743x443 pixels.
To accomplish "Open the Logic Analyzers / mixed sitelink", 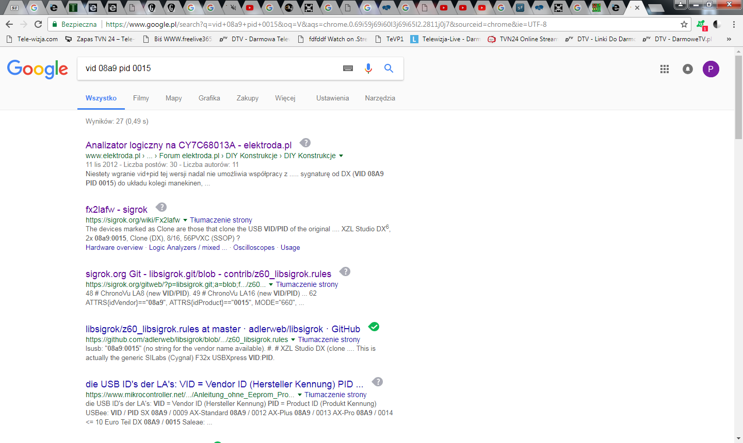I will (188, 247).
